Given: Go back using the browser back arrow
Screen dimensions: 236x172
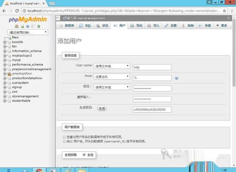Looking at the screenshot, I should [x=4, y=11].
